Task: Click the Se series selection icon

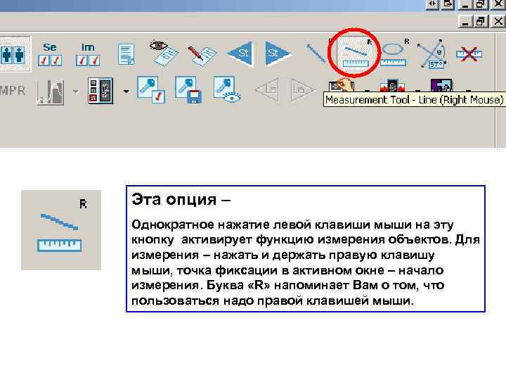Action: (50, 54)
